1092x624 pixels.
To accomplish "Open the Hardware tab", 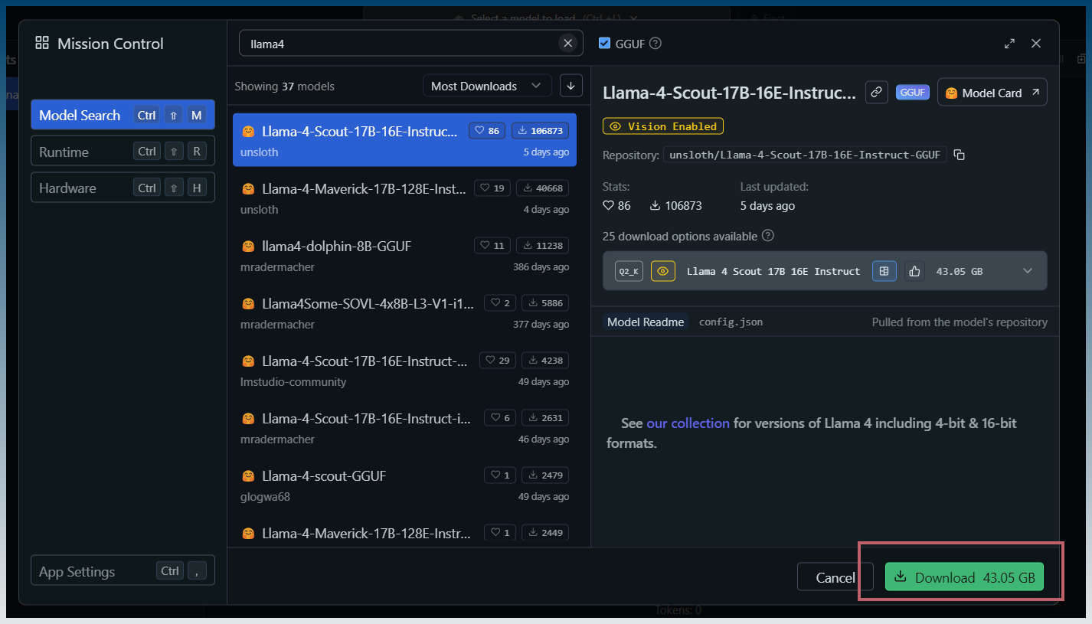I will tap(123, 188).
